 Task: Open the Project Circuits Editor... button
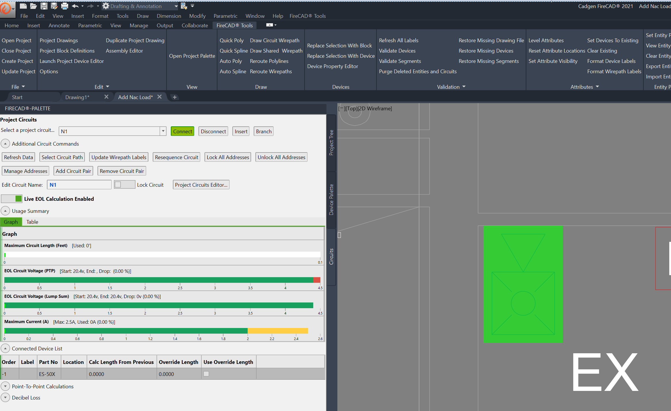201,185
